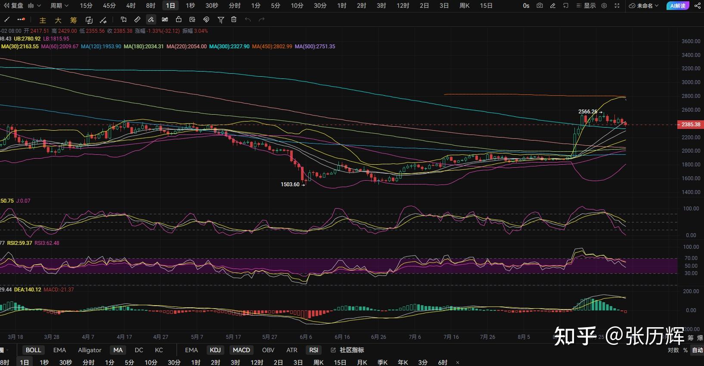The width and height of the screenshot is (704, 366).
Task: Toggle the BOLL indicator on
Action: pyautogui.click(x=33, y=350)
